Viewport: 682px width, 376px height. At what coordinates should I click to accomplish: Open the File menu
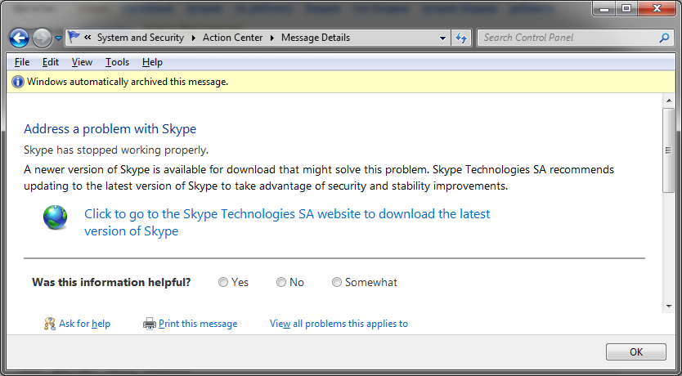click(22, 62)
